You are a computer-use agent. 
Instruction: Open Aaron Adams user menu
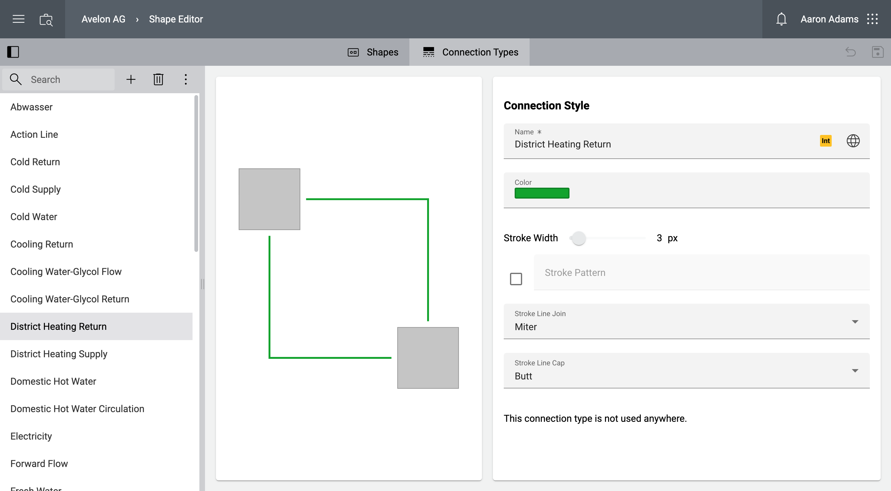(x=829, y=19)
